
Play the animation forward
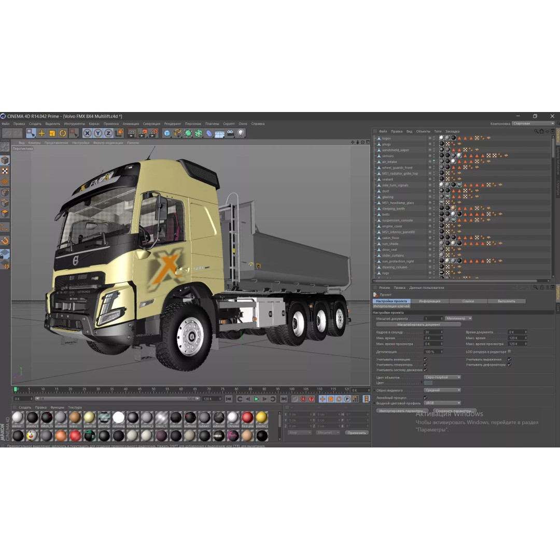(x=256, y=399)
